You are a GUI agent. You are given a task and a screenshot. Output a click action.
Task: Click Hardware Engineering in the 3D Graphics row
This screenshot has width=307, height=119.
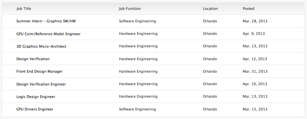coord(138,46)
